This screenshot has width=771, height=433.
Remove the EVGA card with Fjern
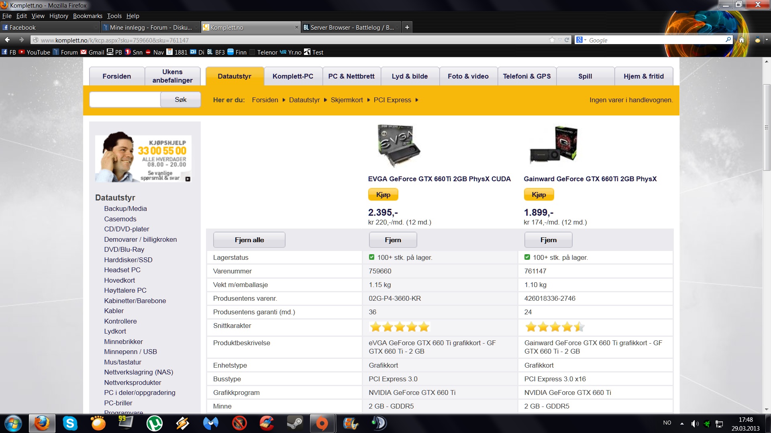point(393,240)
